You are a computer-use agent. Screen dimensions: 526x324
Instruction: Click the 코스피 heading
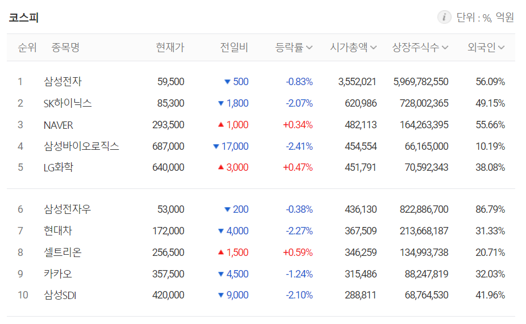[23, 17]
